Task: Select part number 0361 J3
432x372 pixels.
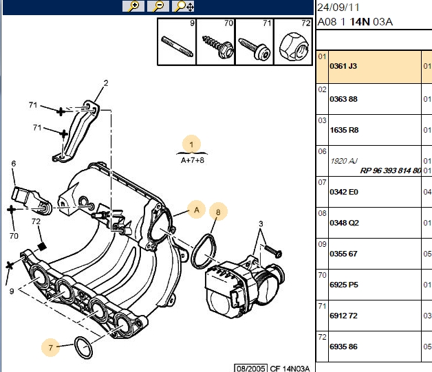Action: click(x=343, y=66)
